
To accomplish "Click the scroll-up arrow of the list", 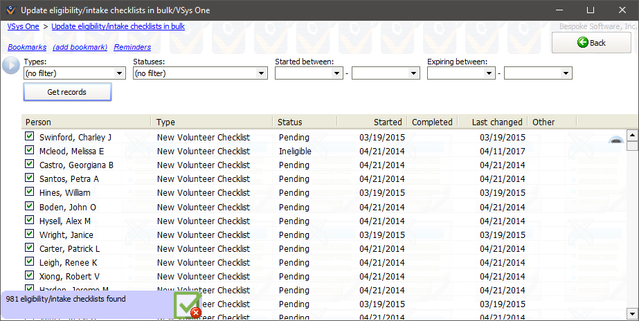I will (631, 135).
